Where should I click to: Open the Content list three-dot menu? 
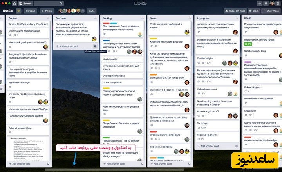[x=49, y=18]
